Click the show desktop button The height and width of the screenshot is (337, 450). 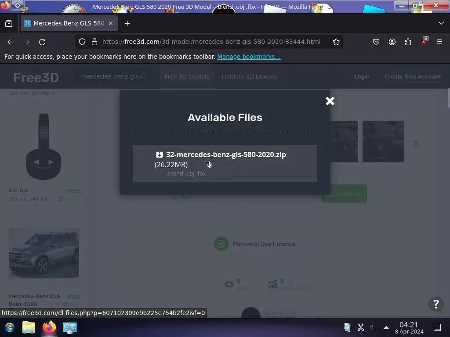437,327
